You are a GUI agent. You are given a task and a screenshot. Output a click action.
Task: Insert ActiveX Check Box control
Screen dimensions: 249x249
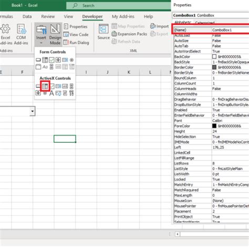tap(52, 86)
